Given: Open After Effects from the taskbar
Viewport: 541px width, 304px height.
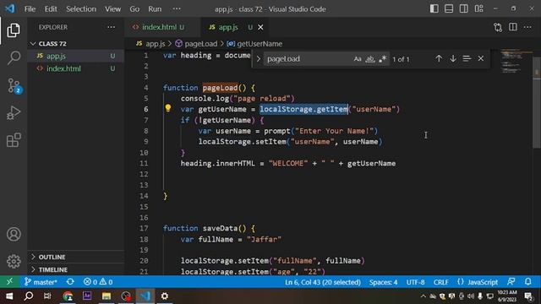Looking at the screenshot, I should pyautogui.click(x=87, y=296).
